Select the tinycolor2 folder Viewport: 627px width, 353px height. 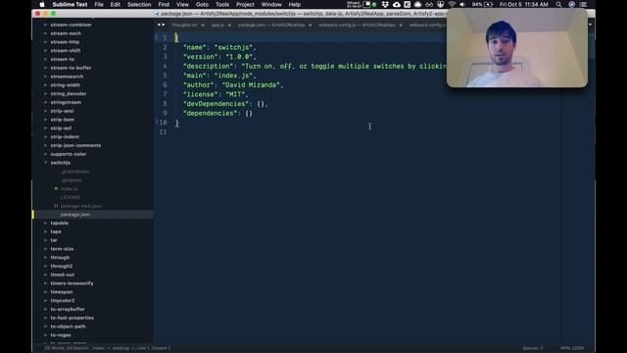click(63, 301)
